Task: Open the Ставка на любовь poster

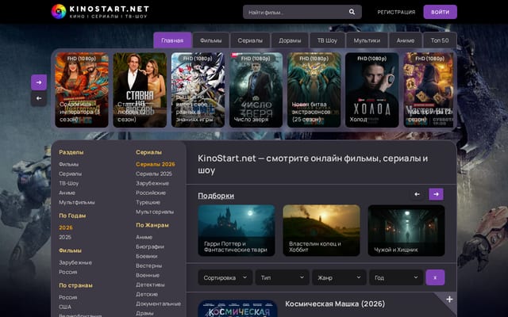Action: (140, 90)
